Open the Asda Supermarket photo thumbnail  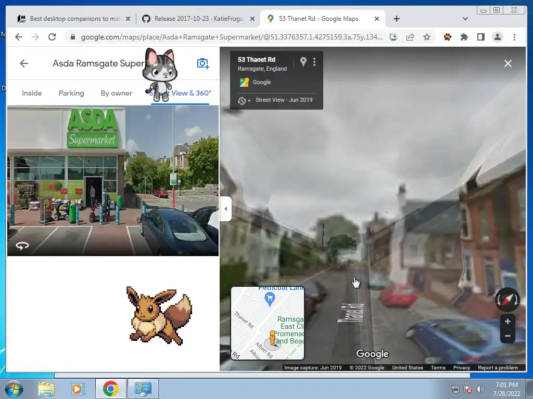pyautogui.click(x=113, y=180)
